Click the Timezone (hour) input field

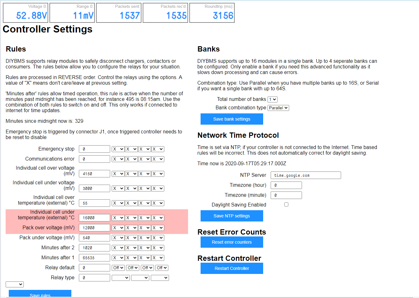(286, 185)
